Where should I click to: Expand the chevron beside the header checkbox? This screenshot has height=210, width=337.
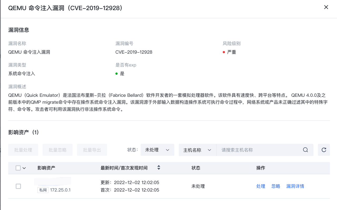coord(24,168)
